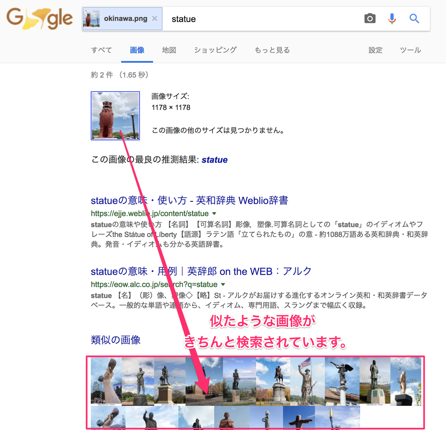
Task: Open the hand-holding-cup sculpture similar image in top row
Action: point(106,381)
